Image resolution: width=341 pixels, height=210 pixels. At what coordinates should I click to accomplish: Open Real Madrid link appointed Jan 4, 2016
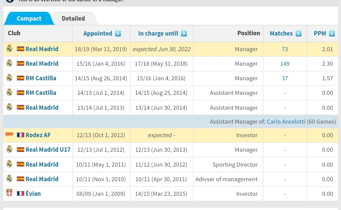tap(42, 63)
